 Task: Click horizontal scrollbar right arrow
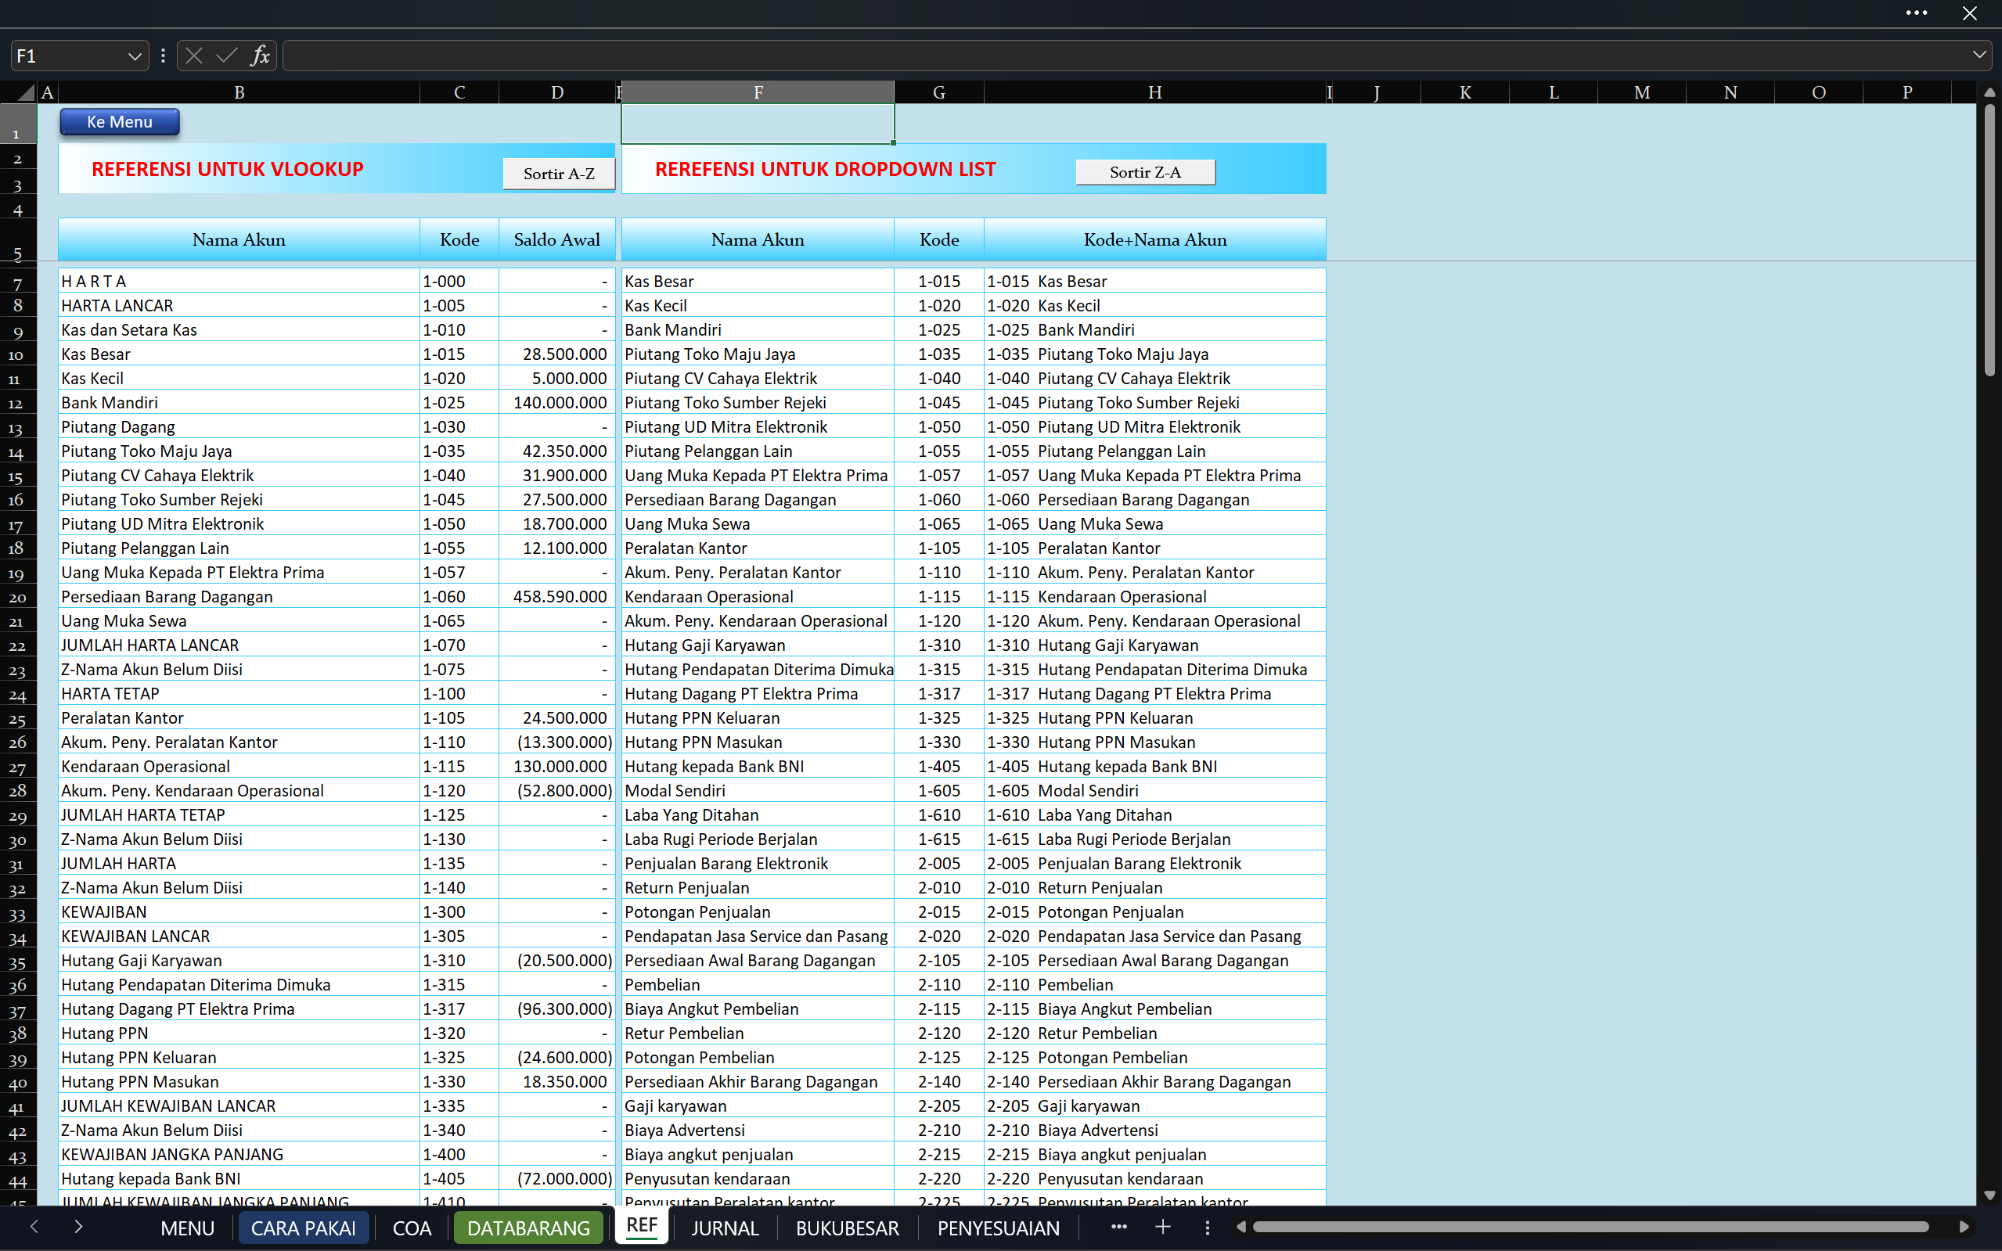(1964, 1227)
